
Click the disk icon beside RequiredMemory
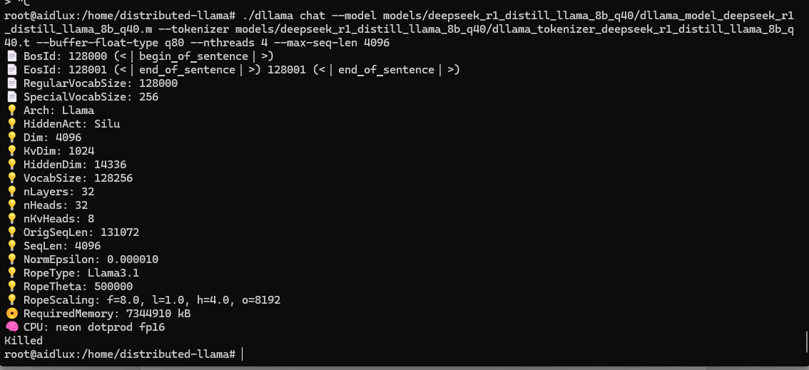(x=11, y=313)
